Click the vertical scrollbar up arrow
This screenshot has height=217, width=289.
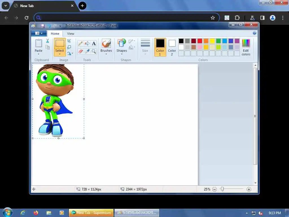tap(255, 65)
